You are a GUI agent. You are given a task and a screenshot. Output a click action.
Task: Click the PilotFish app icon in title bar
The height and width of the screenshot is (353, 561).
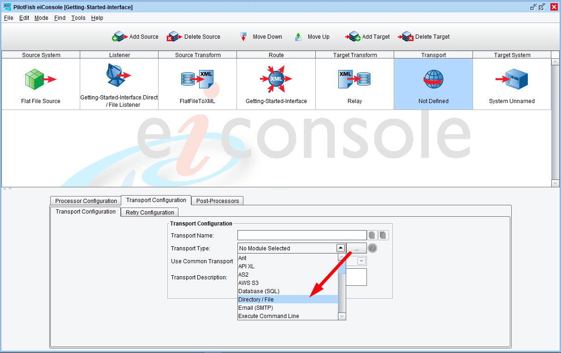tap(7, 7)
